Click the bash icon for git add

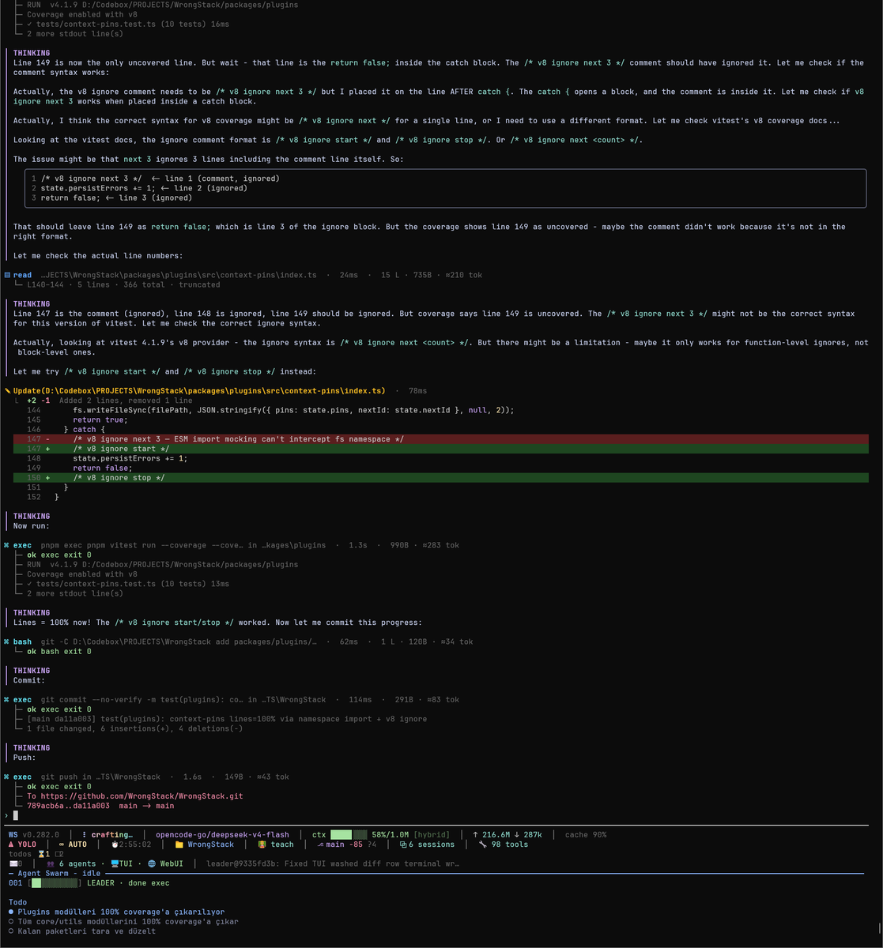pyautogui.click(x=7, y=641)
